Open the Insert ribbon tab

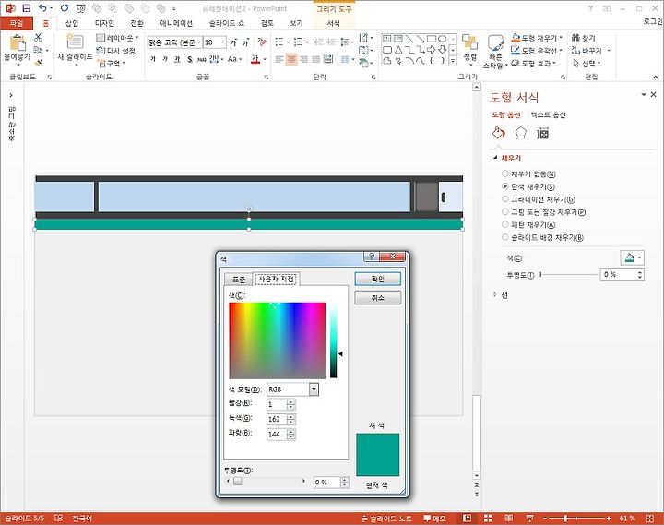tap(72, 23)
